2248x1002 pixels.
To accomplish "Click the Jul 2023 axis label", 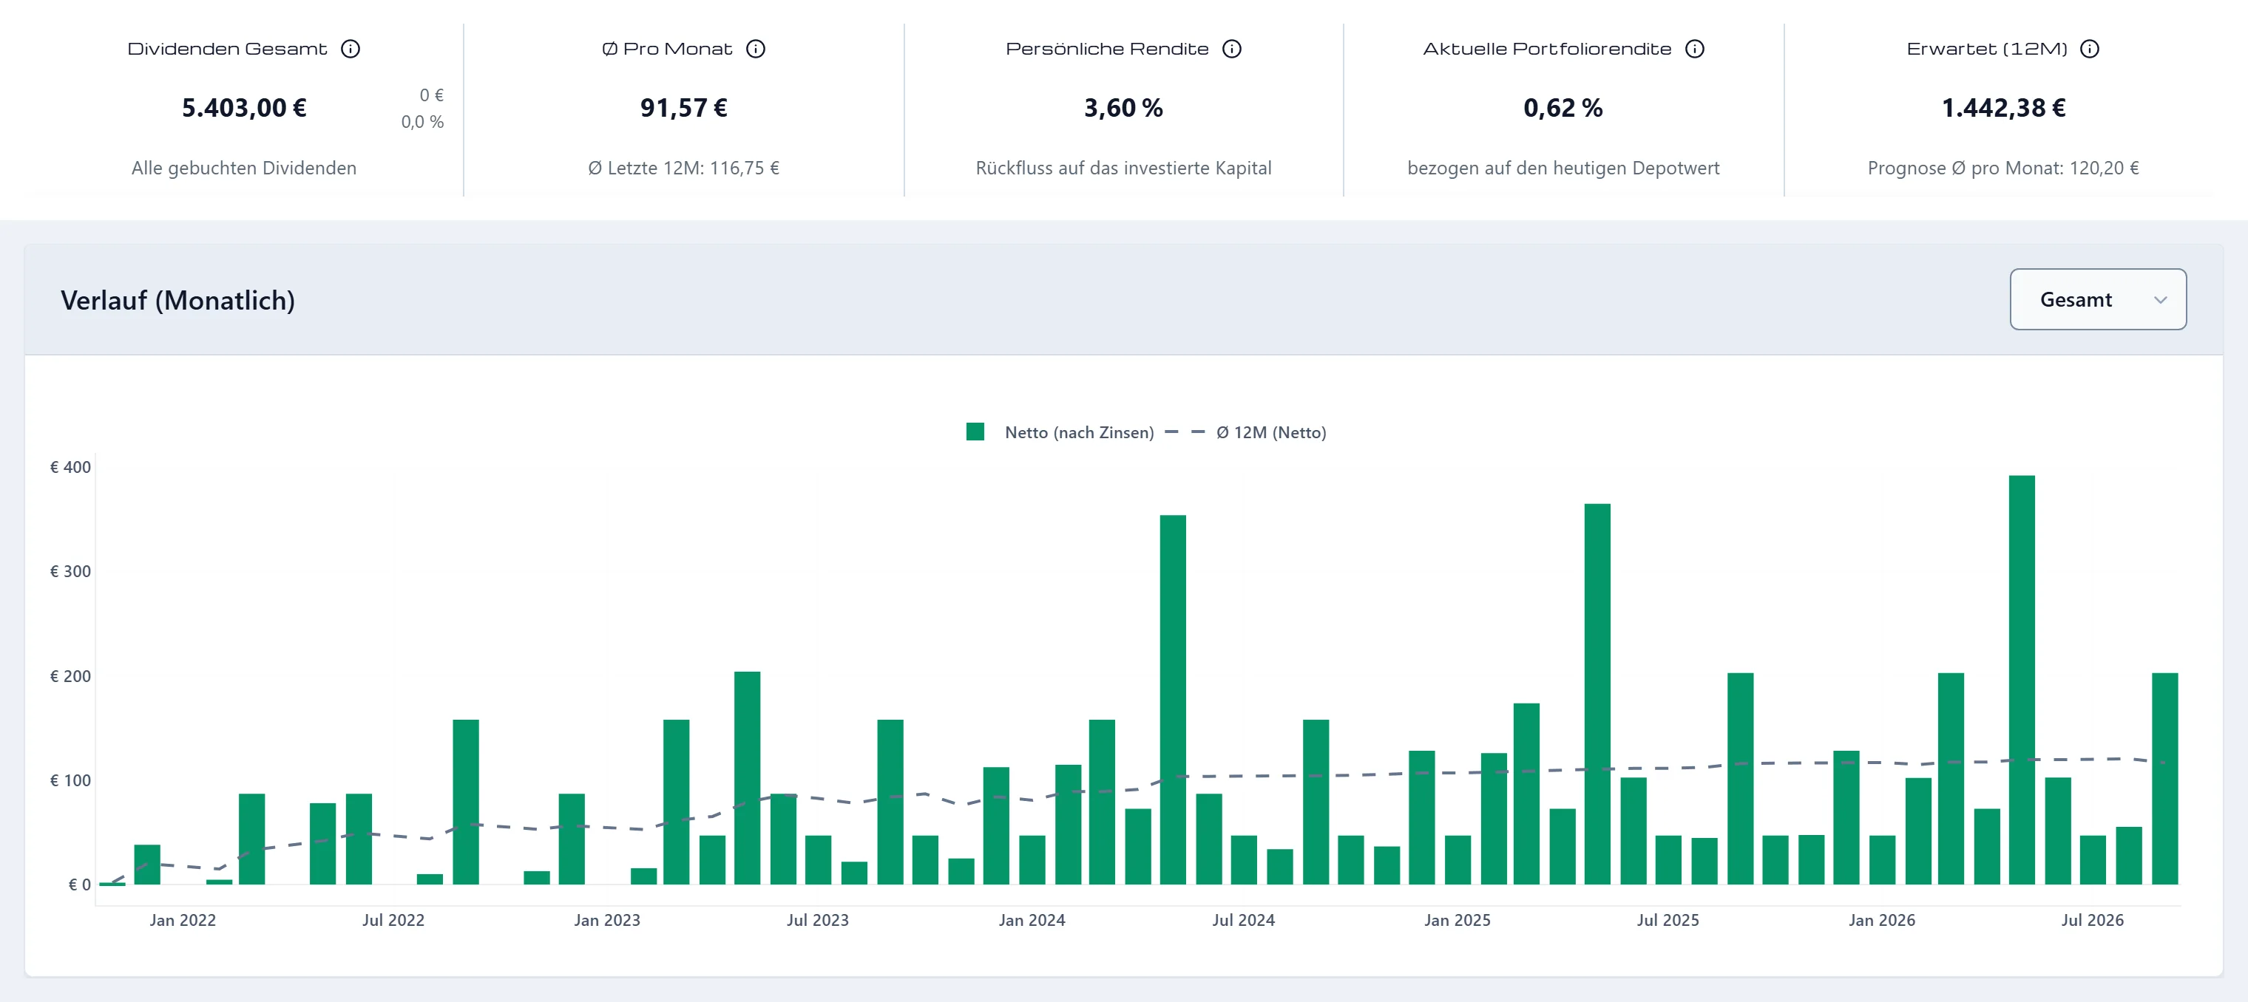I will pyautogui.click(x=818, y=920).
